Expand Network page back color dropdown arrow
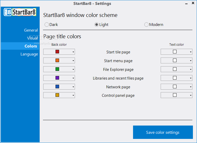 coord(73,87)
